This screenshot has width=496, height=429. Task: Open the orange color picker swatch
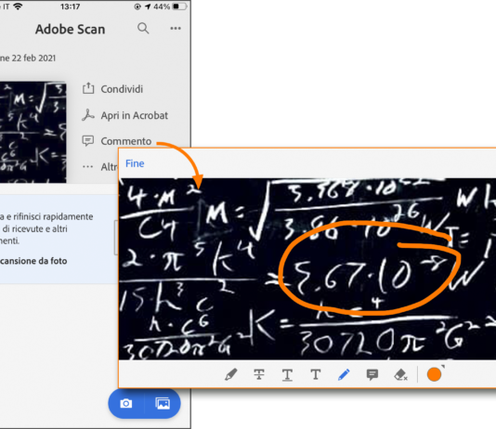pyautogui.click(x=435, y=374)
